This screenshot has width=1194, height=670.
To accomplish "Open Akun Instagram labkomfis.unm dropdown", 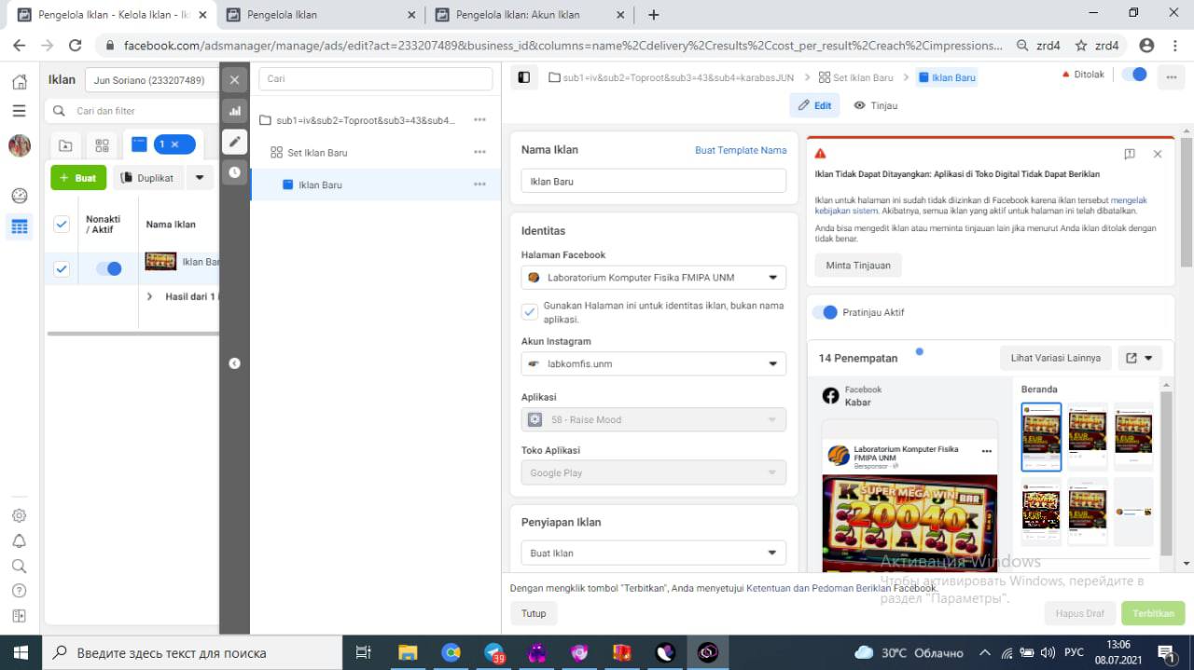I will point(653,363).
